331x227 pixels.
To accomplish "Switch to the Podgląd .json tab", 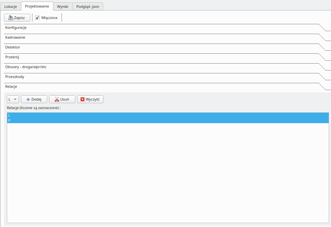I will point(87,7).
